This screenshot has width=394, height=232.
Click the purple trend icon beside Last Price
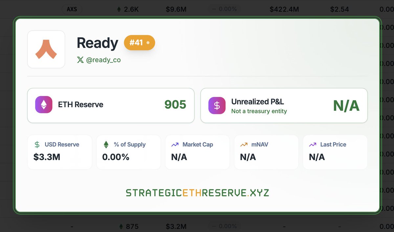click(x=313, y=145)
